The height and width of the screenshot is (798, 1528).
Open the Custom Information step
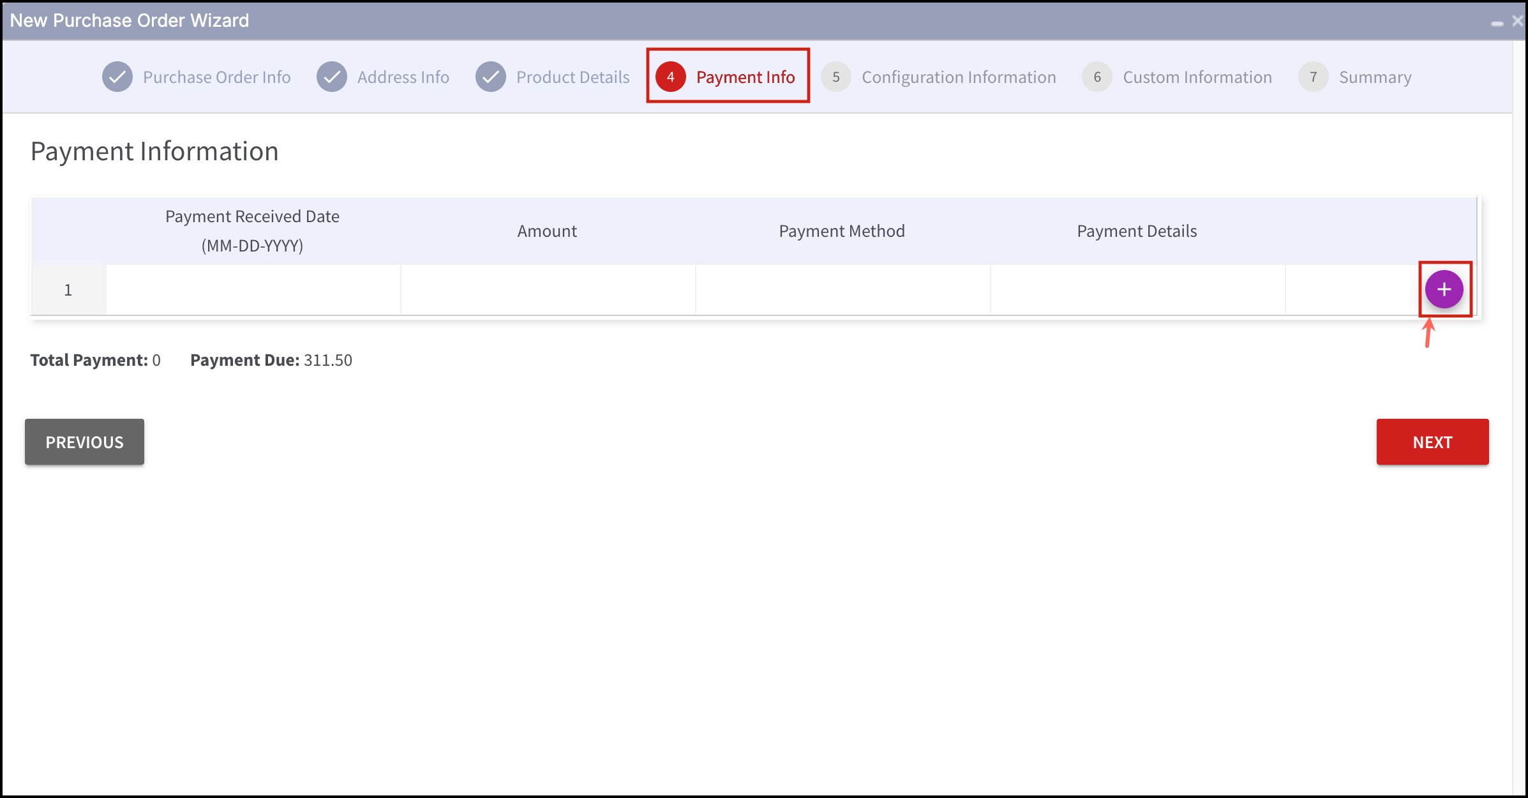coord(1197,77)
